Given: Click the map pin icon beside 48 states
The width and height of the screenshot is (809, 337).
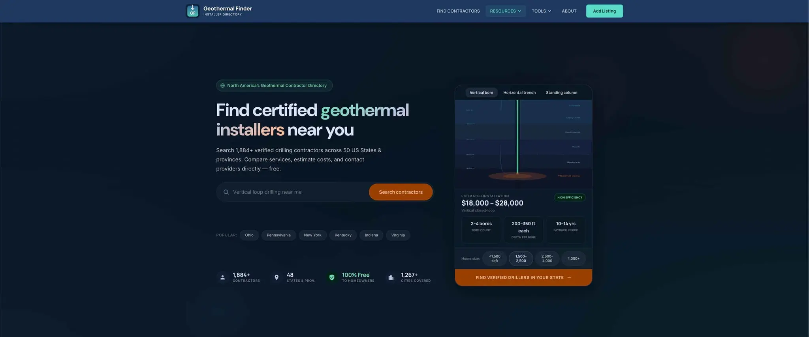Looking at the screenshot, I should point(277,277).
